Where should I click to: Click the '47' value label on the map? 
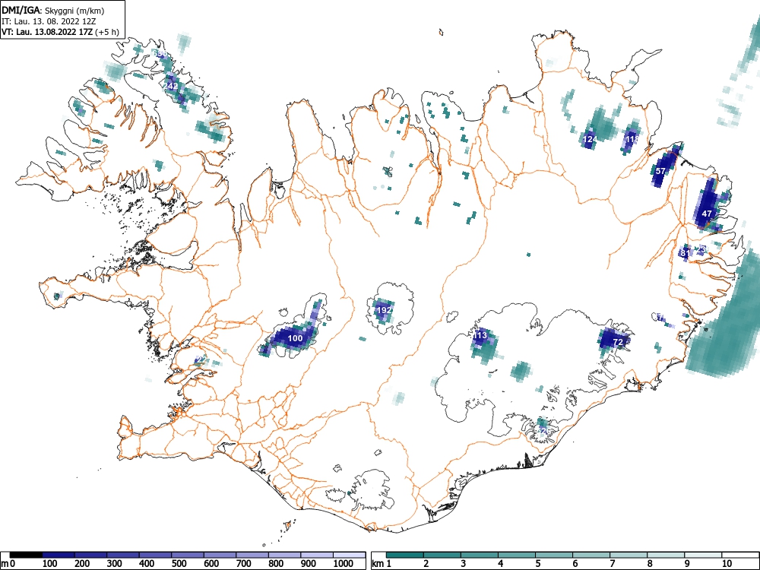click(707, 214)
